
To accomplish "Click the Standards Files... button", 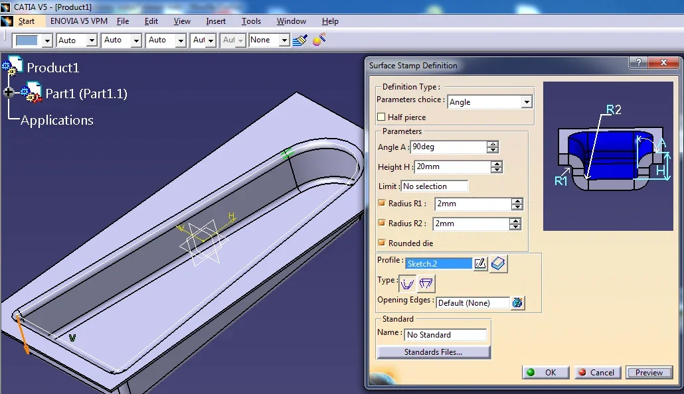I will [433, 352].
